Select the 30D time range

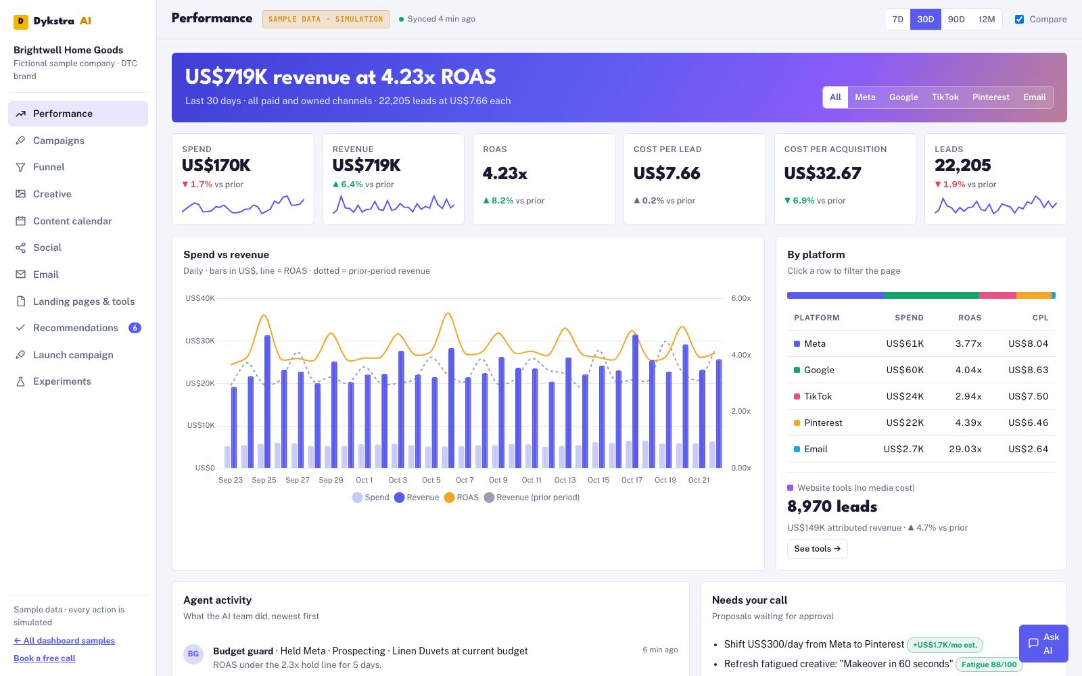925,19
